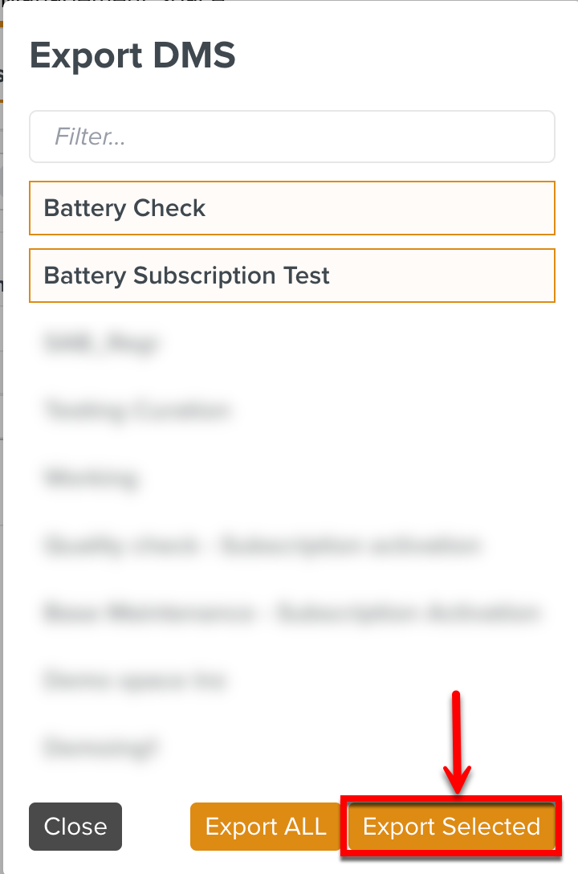Viewport: 578px width, 874px height.
Task: Click the Export DMS dialog title
Action: pos(132,56)
